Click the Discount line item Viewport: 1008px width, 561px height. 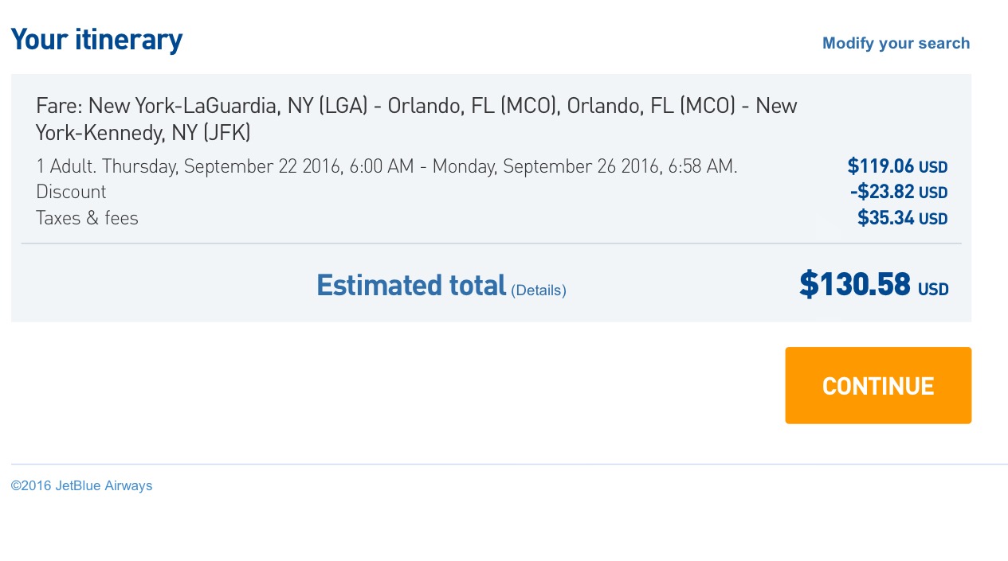pyautogui.click(x=71, y=191)
